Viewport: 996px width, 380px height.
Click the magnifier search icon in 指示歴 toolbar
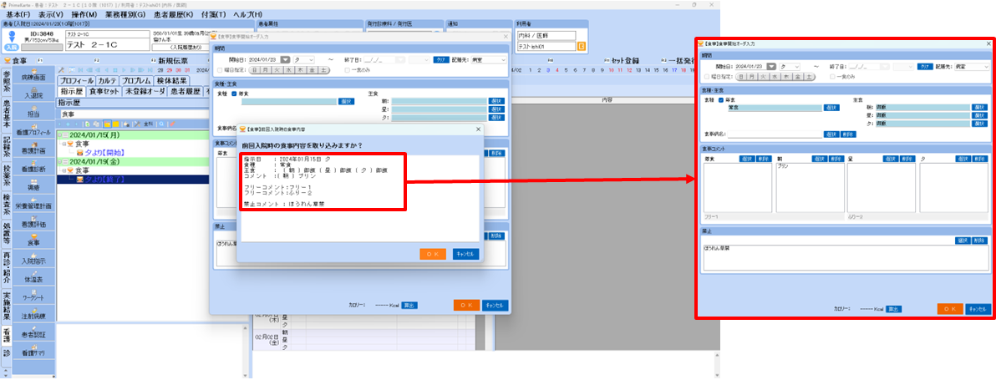(x=161, y=124)
